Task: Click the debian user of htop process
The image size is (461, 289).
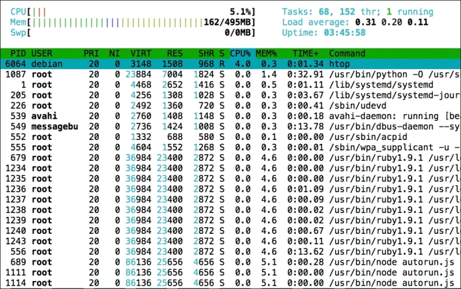Action: (47, 64)
